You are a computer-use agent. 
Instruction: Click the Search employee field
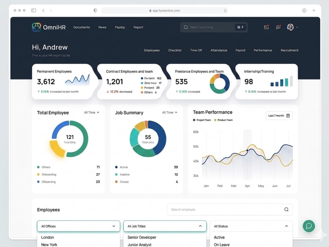pos(230,209)
